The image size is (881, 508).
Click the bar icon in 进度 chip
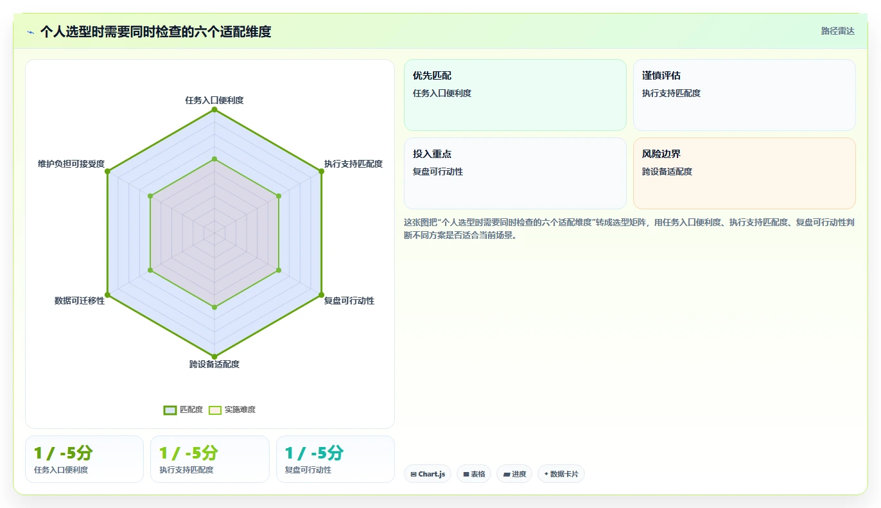pos(507,474)
